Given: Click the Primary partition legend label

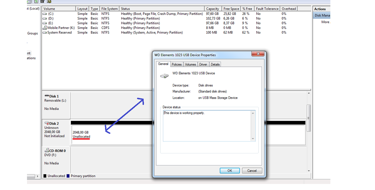Looking at the screenshot, I should 83,176.
